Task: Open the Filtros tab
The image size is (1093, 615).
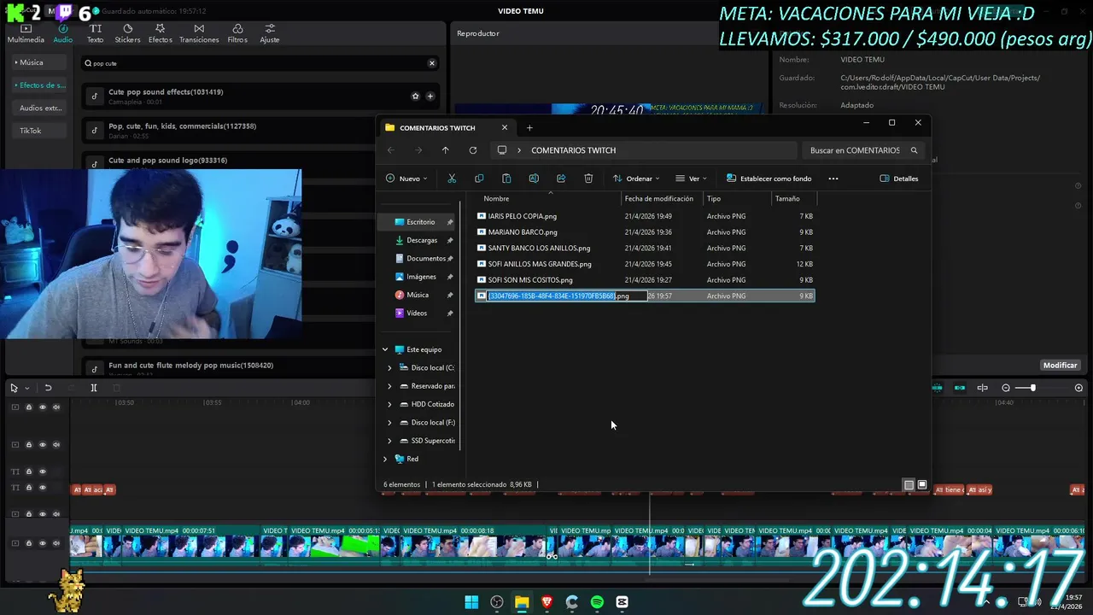Action: coord(237,34)
